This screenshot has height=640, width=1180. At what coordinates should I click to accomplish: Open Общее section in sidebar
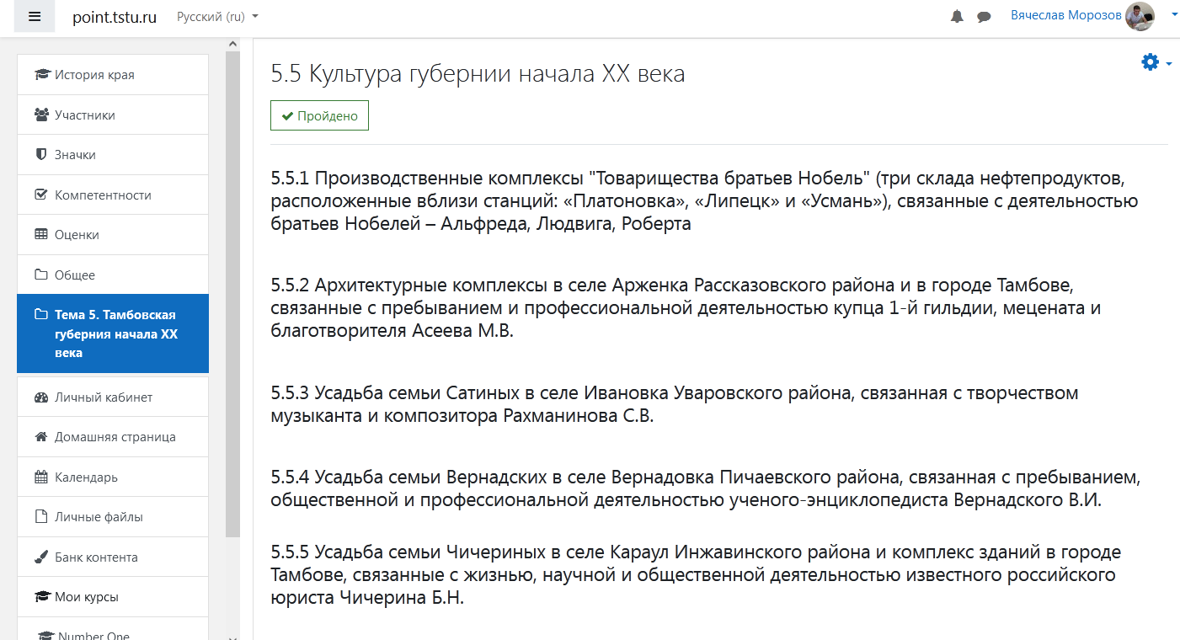point(113,275)
